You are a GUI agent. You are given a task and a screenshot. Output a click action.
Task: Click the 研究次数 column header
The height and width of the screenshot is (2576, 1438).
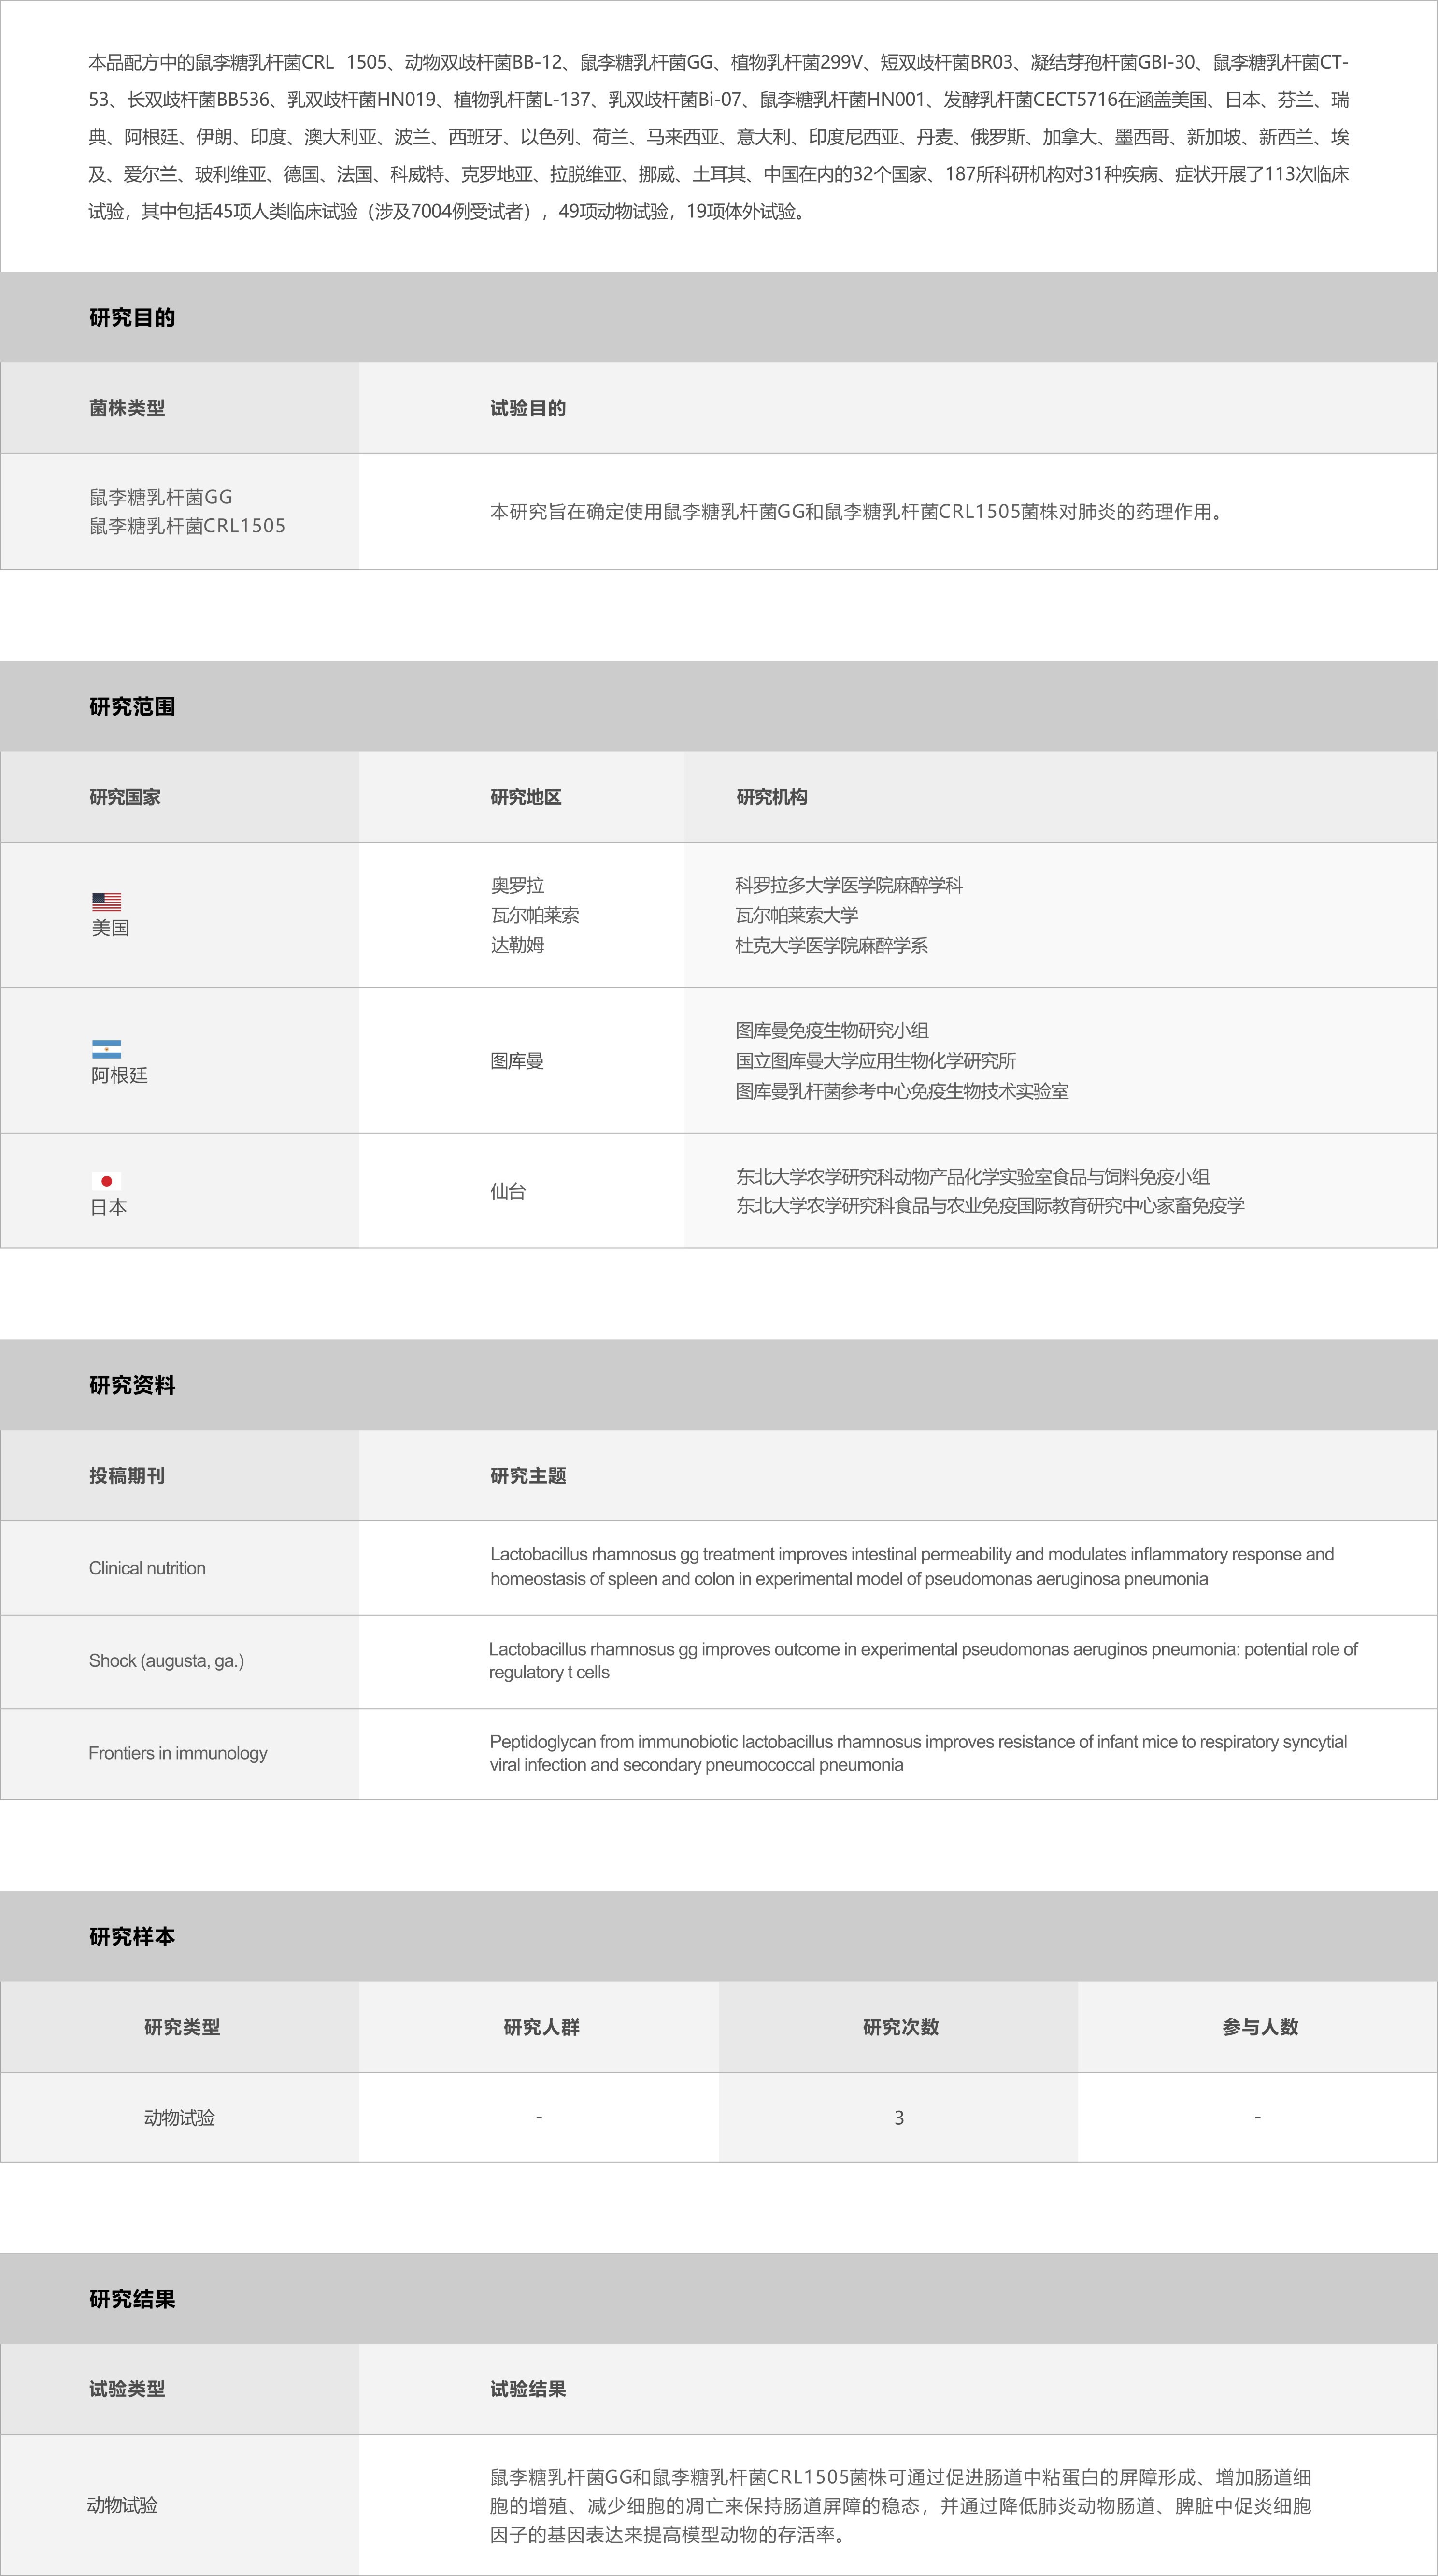point(901,2027)
